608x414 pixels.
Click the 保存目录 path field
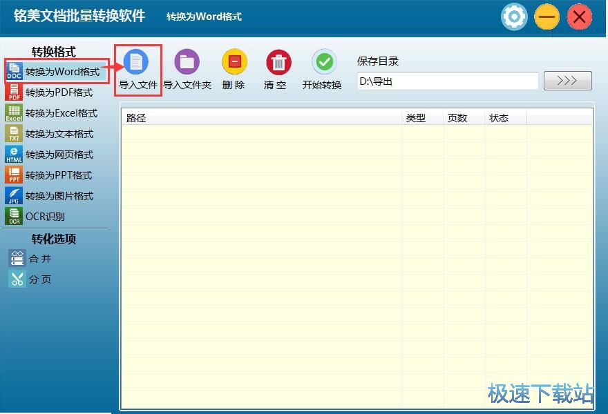448,81
